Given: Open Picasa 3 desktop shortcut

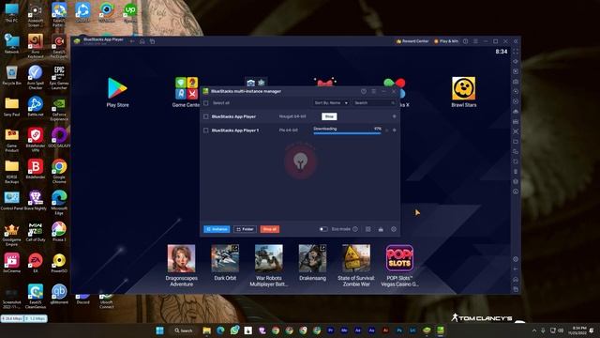Looking at the screenshot, I should click(x=59, y=232).
